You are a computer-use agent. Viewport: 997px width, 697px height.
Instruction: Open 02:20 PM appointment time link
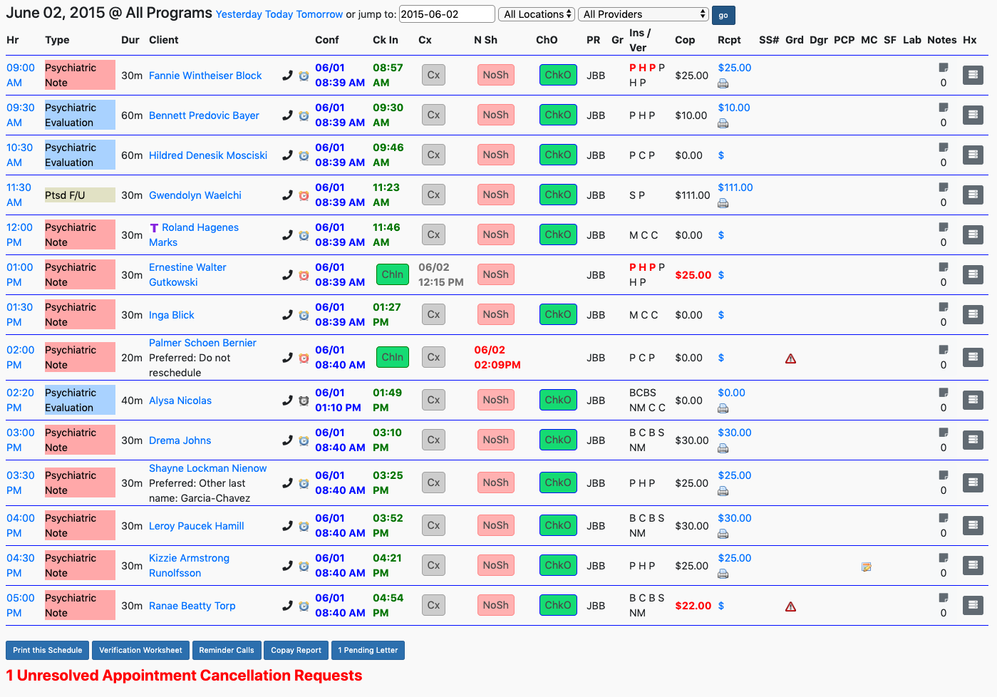pos(20,400)
